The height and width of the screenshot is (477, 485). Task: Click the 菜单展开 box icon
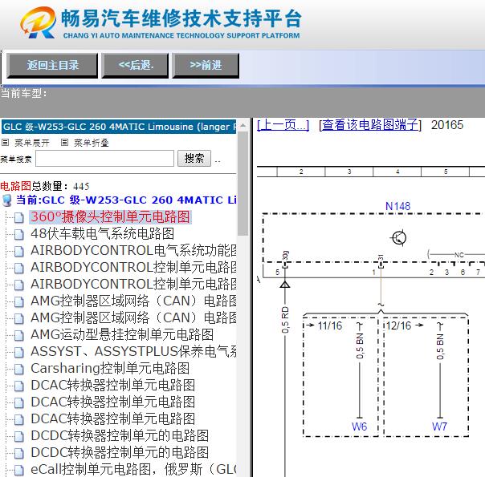pos(6,143)
